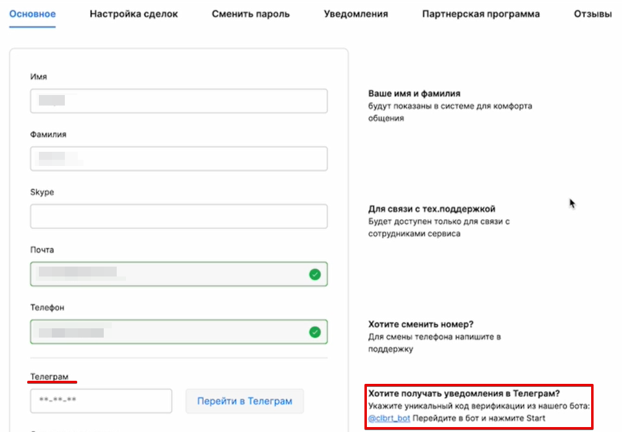Click the Имя input field
This screenshot has width=622, height=432.
click(179, 101)
